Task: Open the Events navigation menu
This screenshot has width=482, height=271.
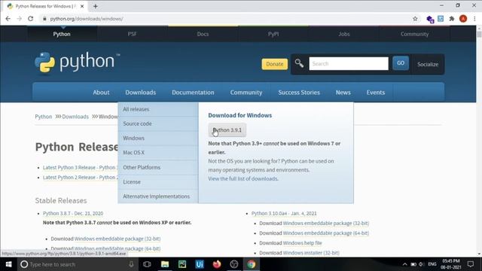Action: (376, 93)
